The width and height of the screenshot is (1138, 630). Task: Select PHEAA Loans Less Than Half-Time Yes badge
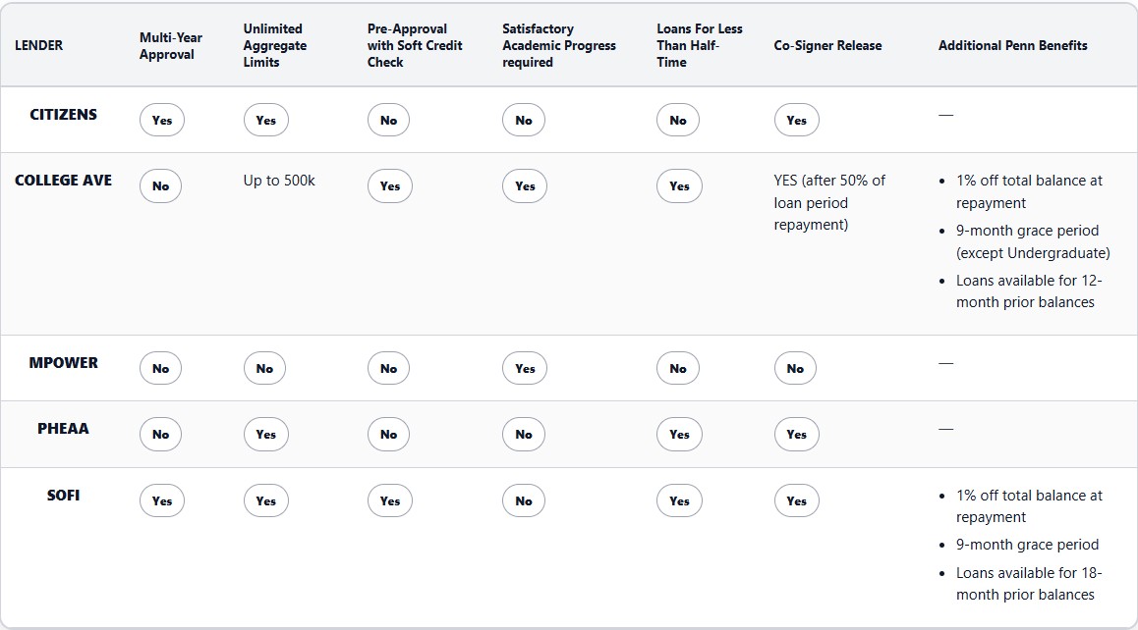(679, 435)
